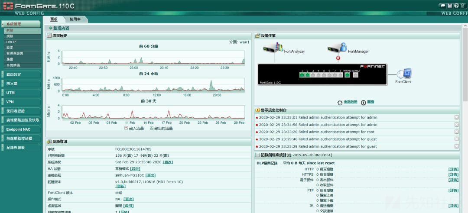Image resolution: width=468 pixels, height=213 pixels.
Task: Select 系統維護 in the sidebar submenu
Action: [23, 65]
